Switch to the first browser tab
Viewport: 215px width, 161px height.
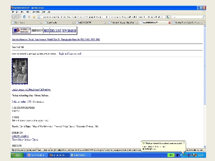pyautogui.click(x=27, y=22)
